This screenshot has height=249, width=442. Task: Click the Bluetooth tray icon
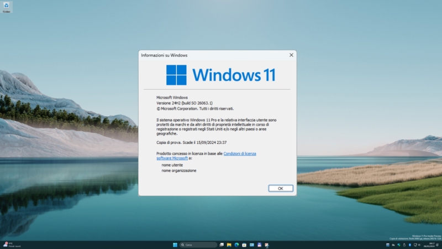point(410,245)
